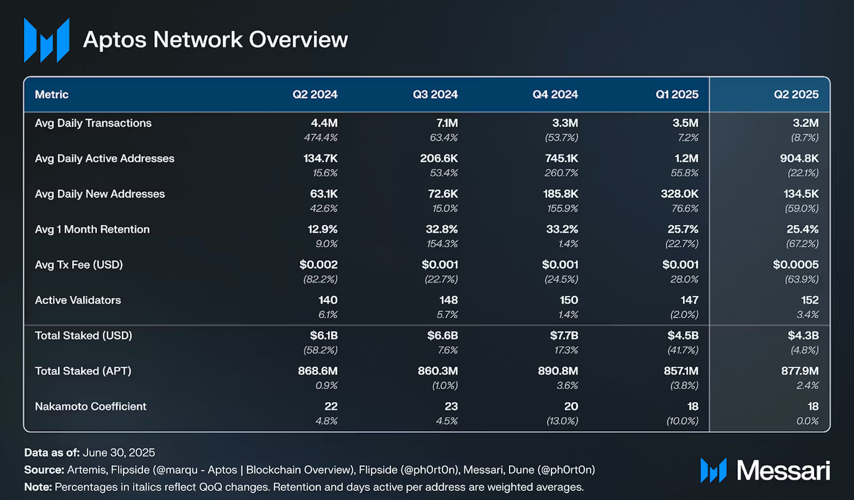Select the Avg Daily Transactions row label
The width and height of the screenshot is (854, 500).
click(x=93, y=123)
